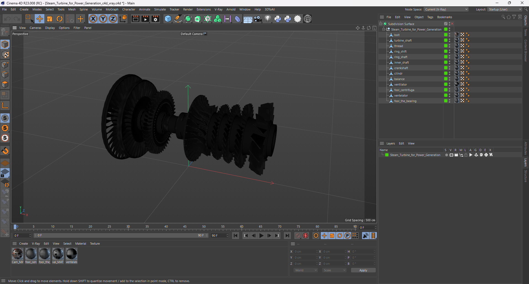This screenshot has width=529, height=284.
Task: Switch to Model mode in left sidebar
Action: tap(5, 44)
